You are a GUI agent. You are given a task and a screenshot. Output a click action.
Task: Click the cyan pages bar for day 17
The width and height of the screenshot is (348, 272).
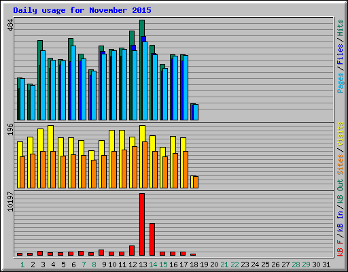pyautogui.click(x=186, y=88)
